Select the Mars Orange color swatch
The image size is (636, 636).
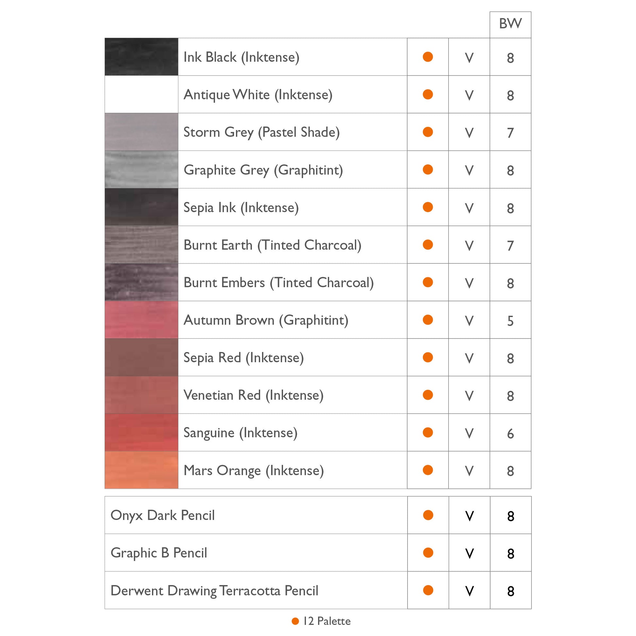[141, 470]
